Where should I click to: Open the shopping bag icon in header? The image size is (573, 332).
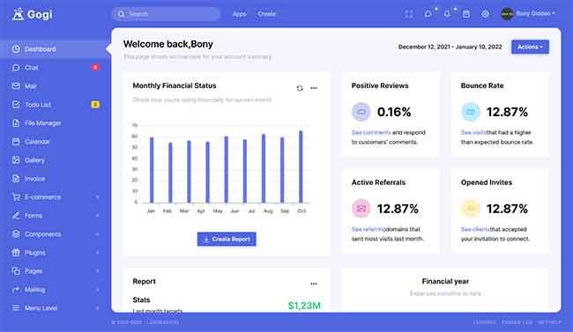pyautogui.click(x=466, y=14)
